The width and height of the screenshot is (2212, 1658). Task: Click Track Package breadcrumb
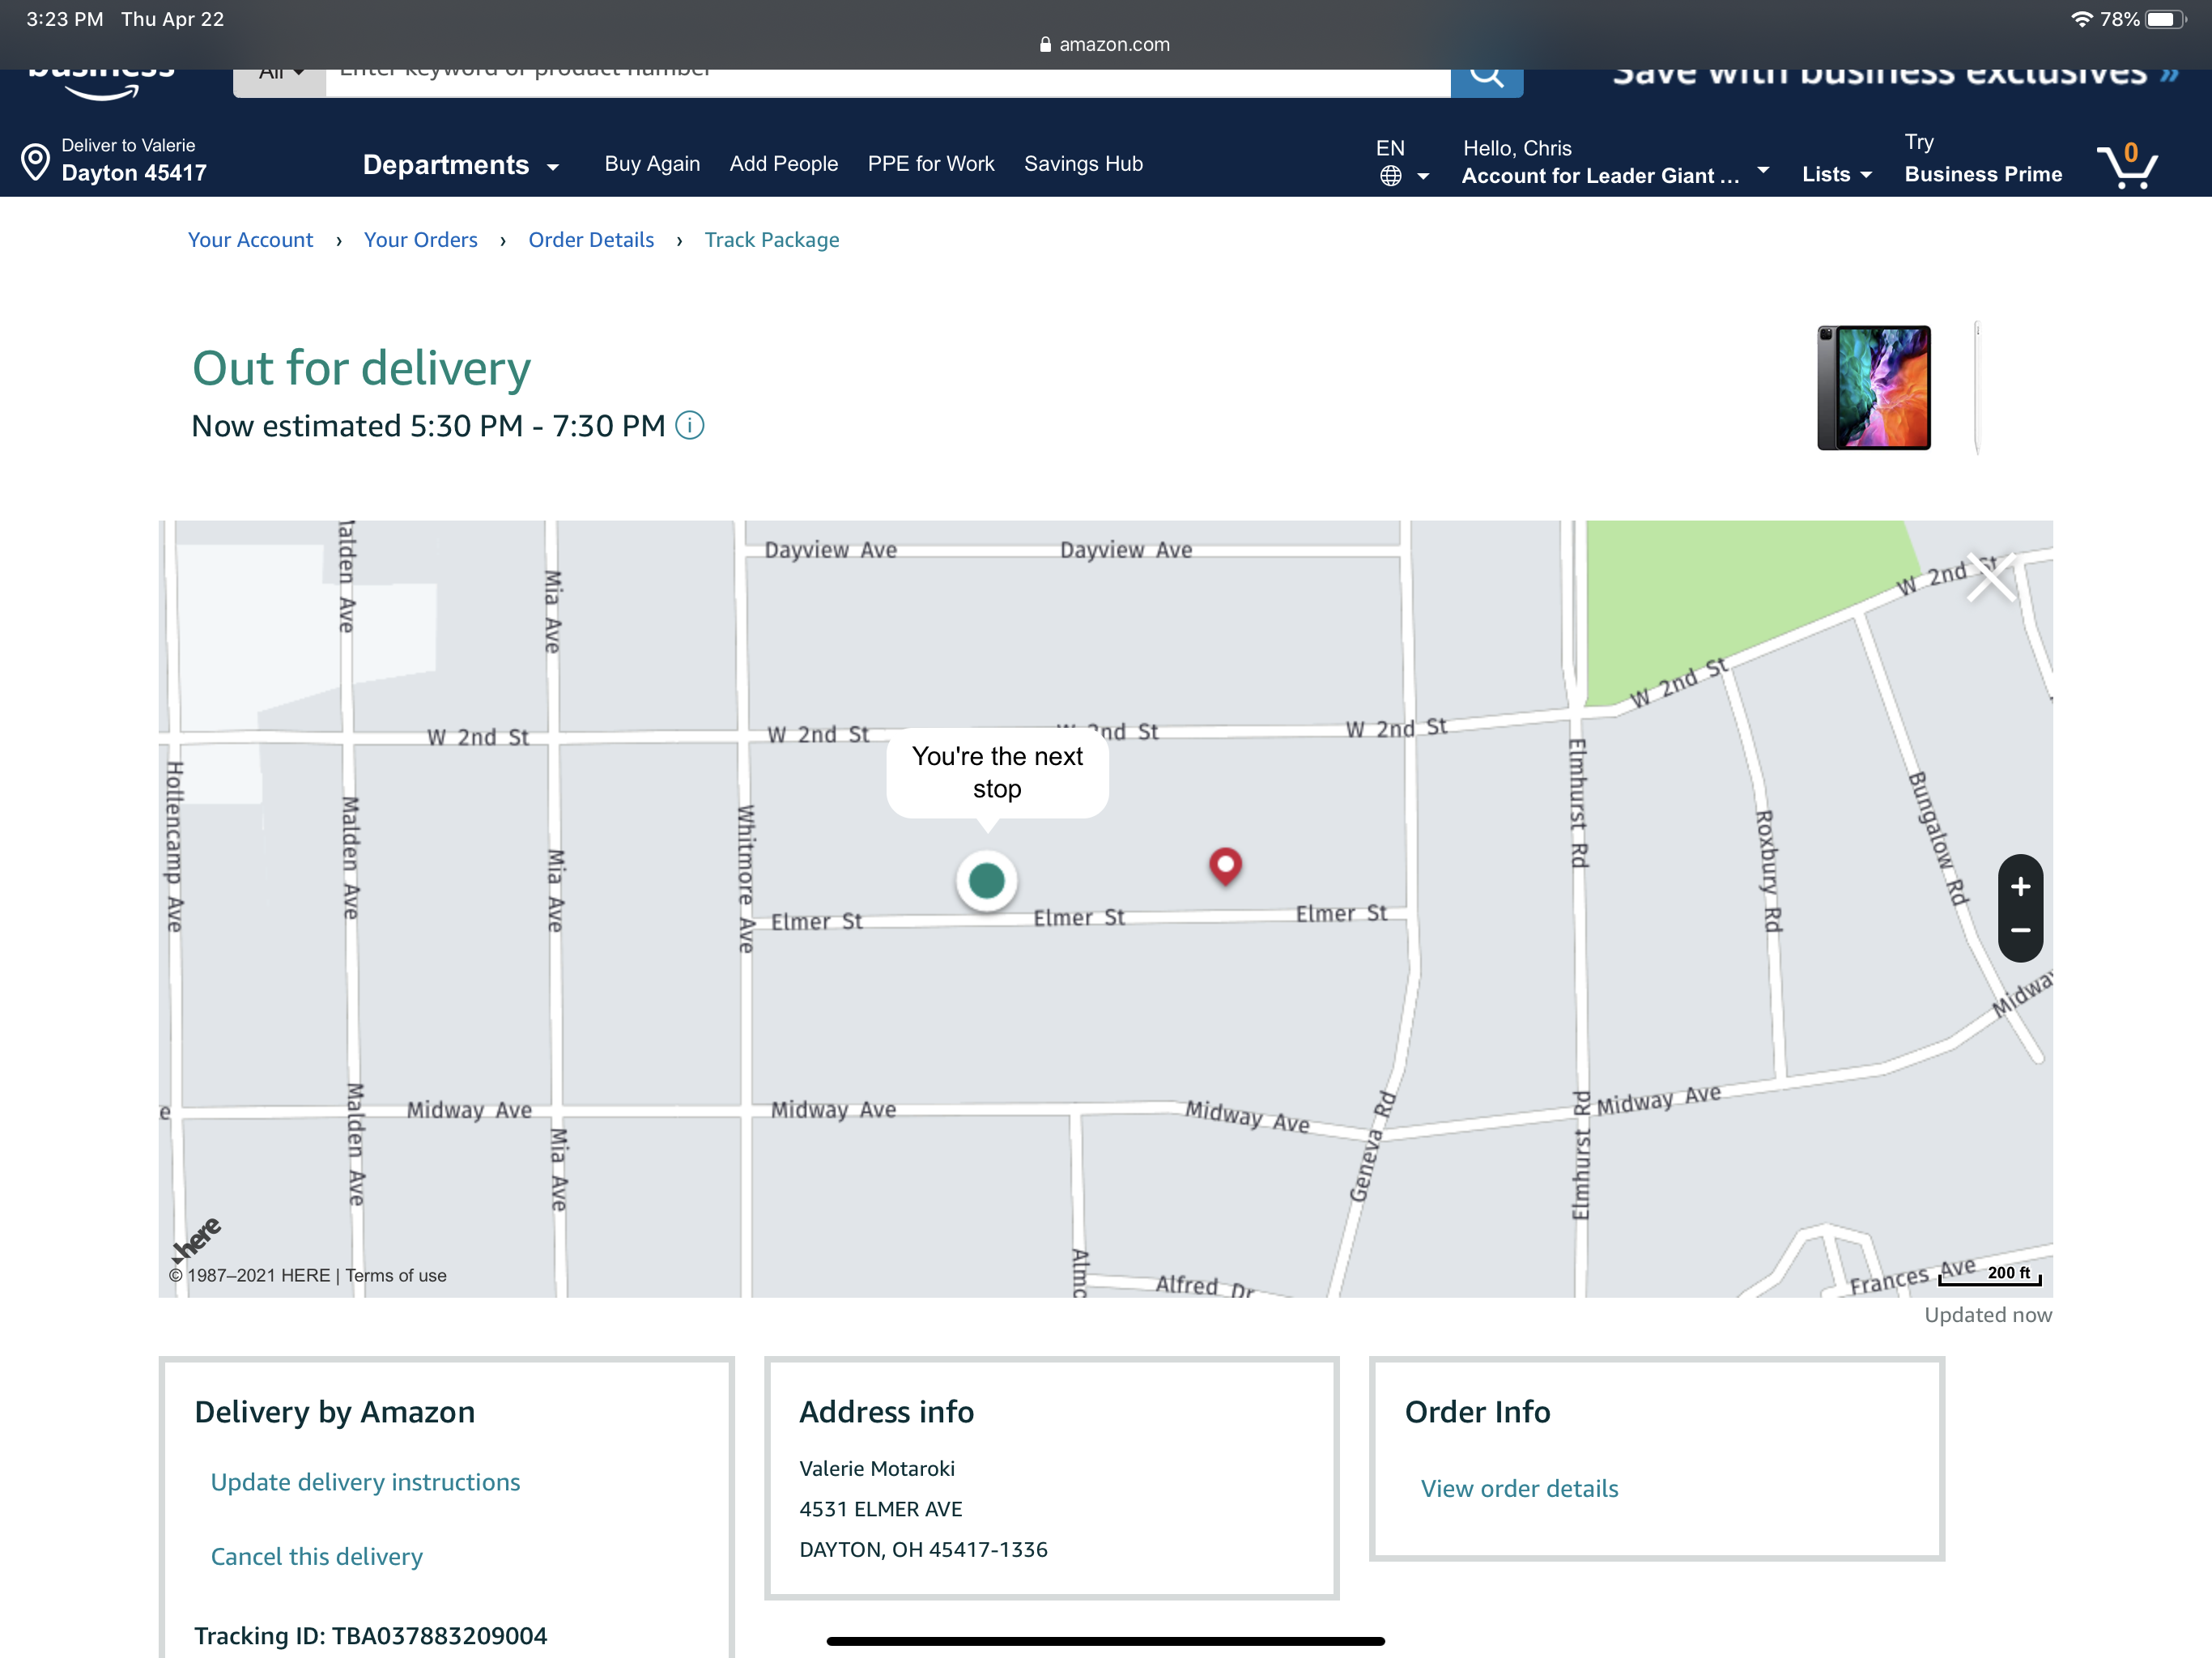click(x=772, y=240)
